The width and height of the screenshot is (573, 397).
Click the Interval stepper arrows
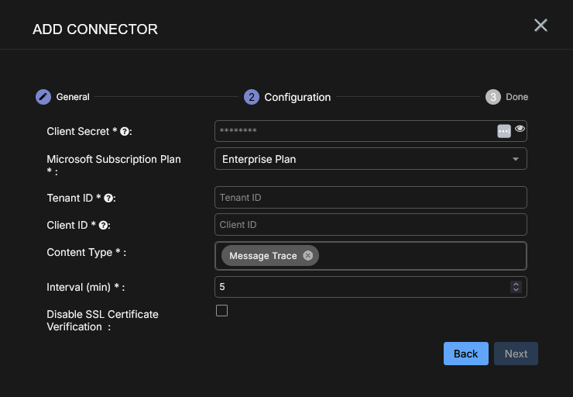[x=516, y=287]
